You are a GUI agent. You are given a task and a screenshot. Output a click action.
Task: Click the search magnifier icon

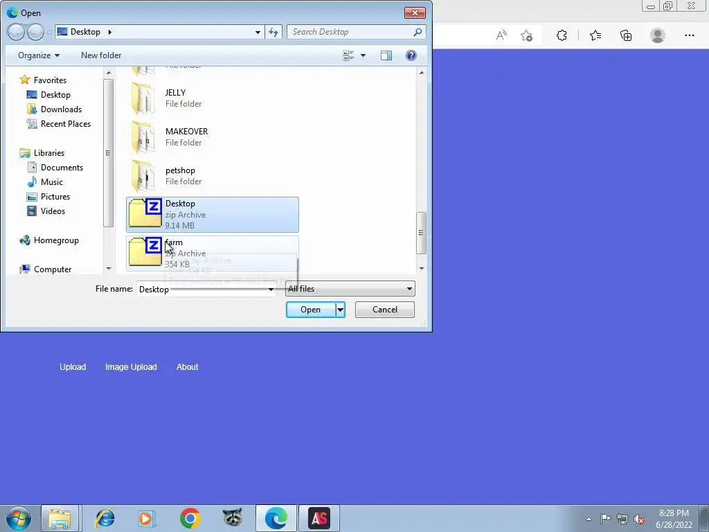[418, 32]
